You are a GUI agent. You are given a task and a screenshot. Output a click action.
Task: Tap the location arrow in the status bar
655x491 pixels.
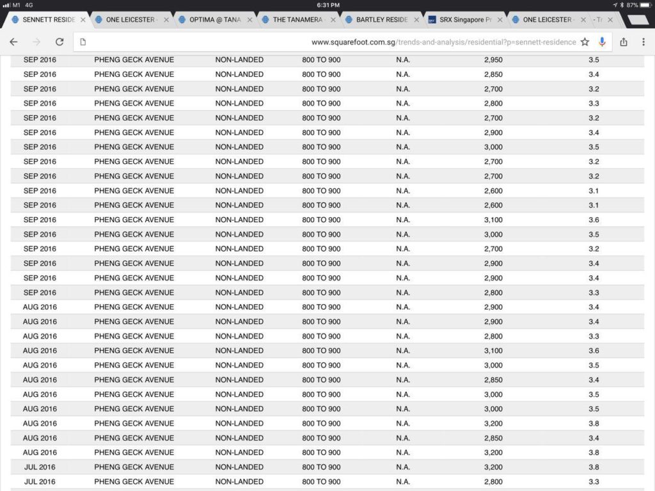[x=615, y=5]
